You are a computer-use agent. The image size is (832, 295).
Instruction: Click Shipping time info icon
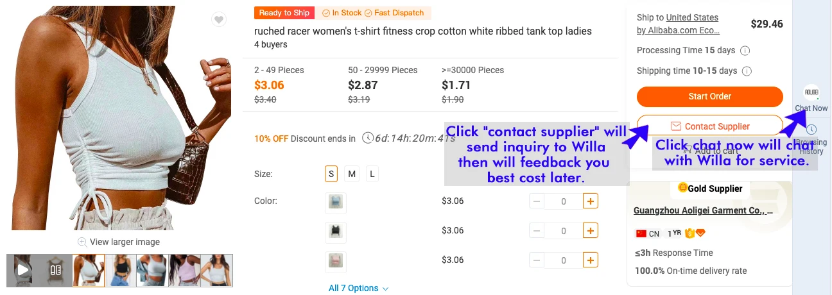click(x=747, y=71)
